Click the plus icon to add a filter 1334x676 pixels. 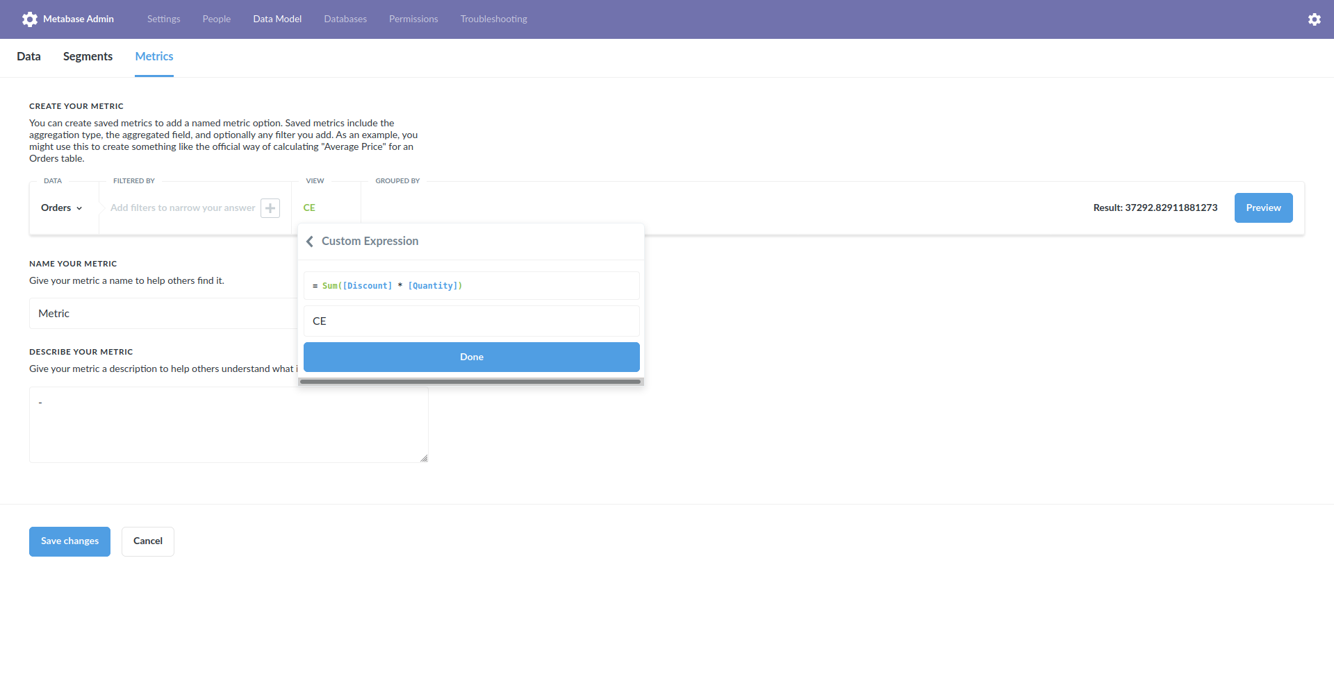coord(270,208)
